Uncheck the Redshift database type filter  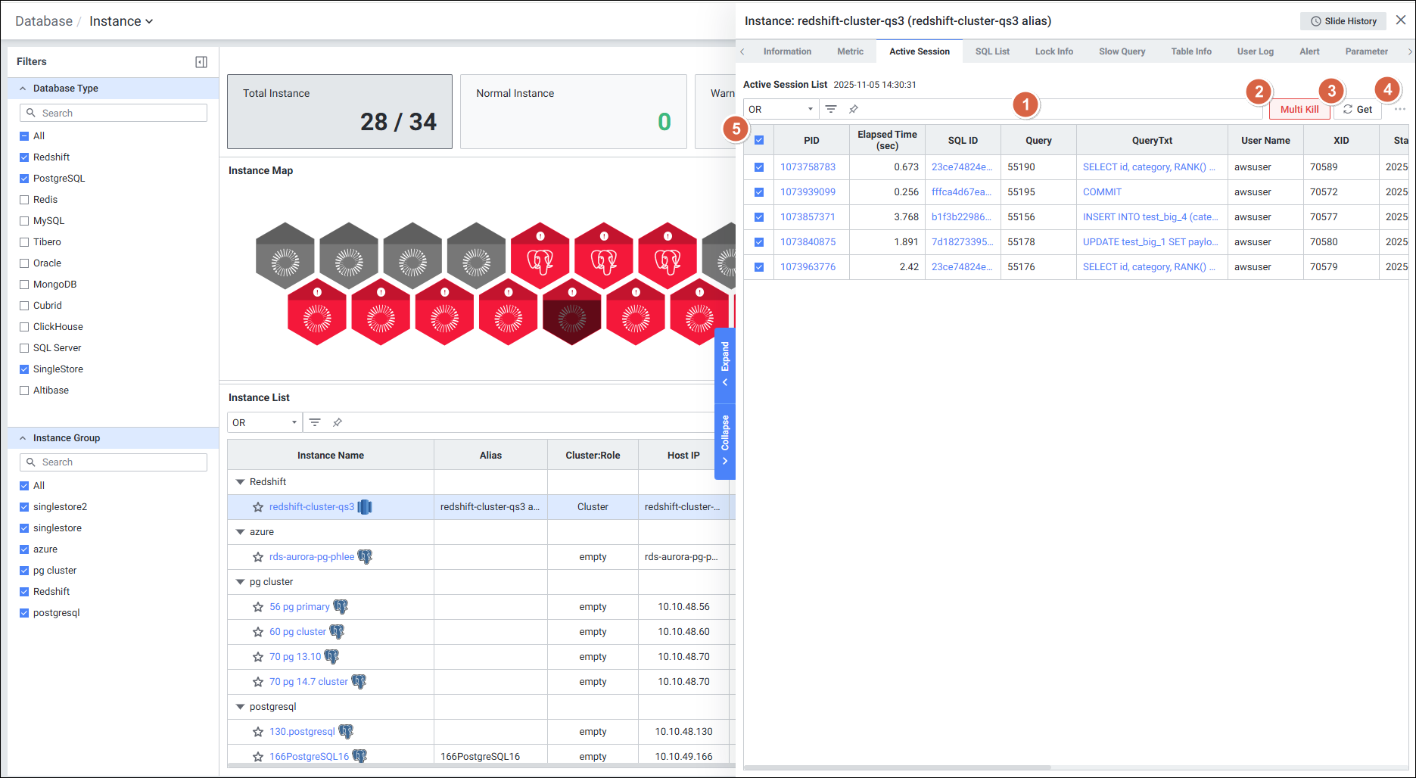[24, 157]
